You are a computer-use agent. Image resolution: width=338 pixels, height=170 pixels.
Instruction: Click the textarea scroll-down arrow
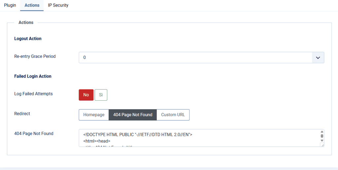coord(322,140)
